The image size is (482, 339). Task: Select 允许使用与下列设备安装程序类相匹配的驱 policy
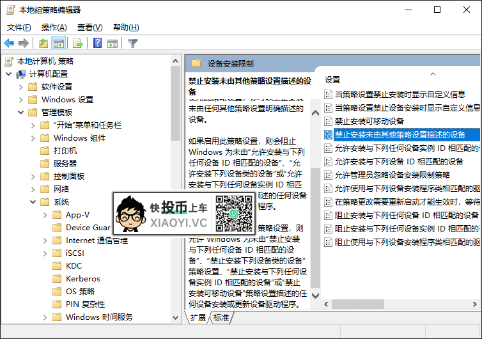click(402, 188)
